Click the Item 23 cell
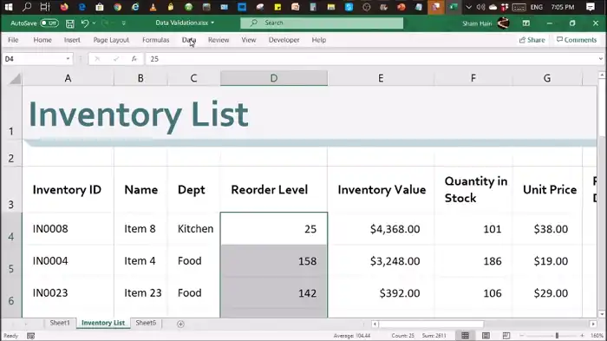 tap(140, 293)
